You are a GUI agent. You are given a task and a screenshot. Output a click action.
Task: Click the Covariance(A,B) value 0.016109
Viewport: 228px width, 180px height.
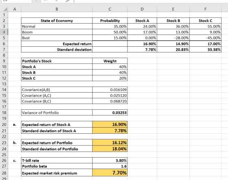tap(110, 90)
